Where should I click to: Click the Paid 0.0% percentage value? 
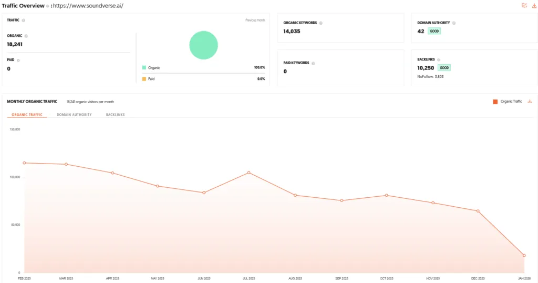pyautogui.click(x=261, y=79)
